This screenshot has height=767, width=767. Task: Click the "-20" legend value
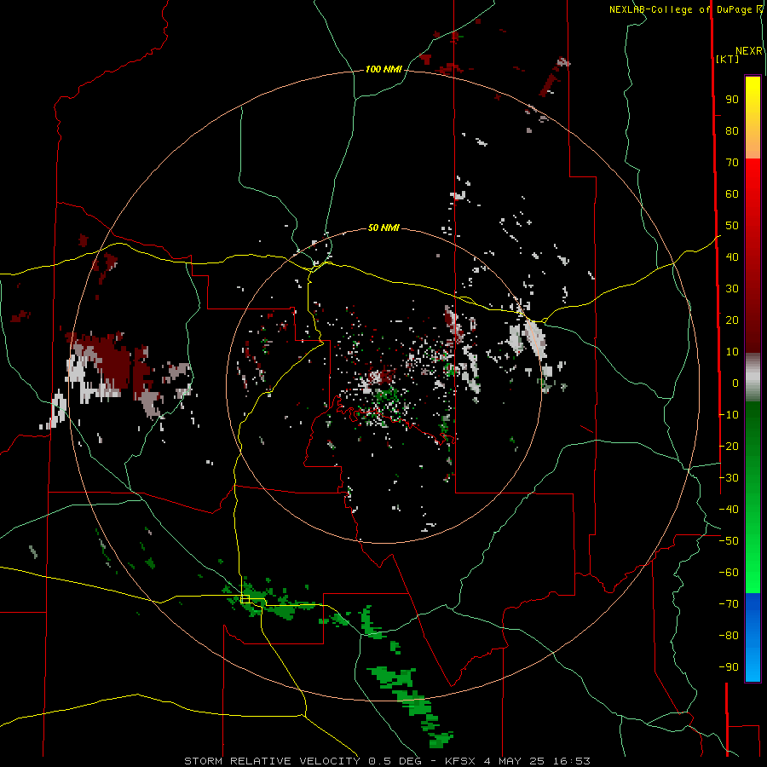click(729, 447)
